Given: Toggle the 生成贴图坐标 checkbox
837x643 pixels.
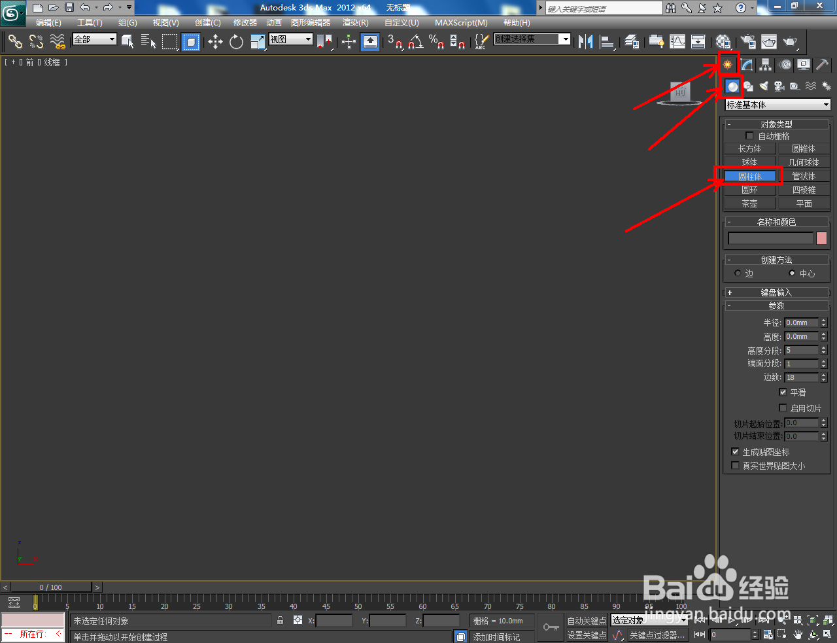Looking at the screenshot, I should [x=735, y=452].
